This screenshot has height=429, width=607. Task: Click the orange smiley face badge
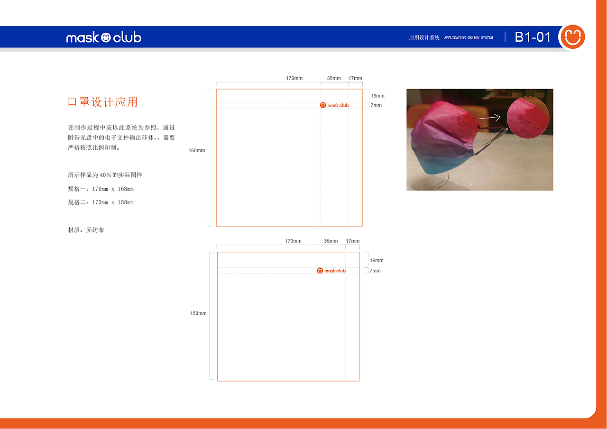(572, 37)
